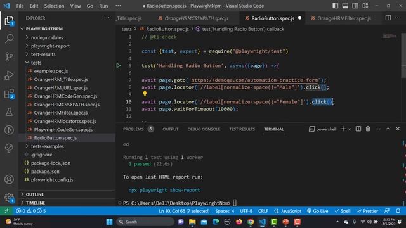This screenshot has height=228, width=406.
Task: Switch to DEBUG CONSOLE panel tab
Action: point(204,129)
